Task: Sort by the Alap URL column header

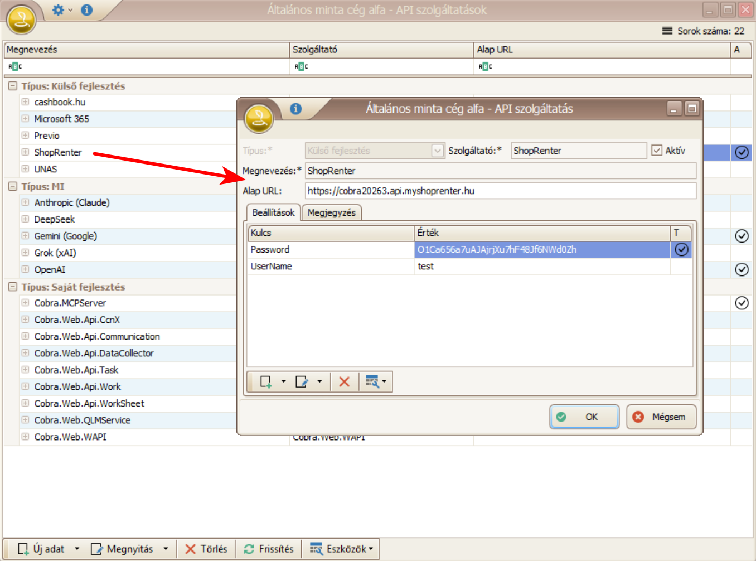Action: 602,50
